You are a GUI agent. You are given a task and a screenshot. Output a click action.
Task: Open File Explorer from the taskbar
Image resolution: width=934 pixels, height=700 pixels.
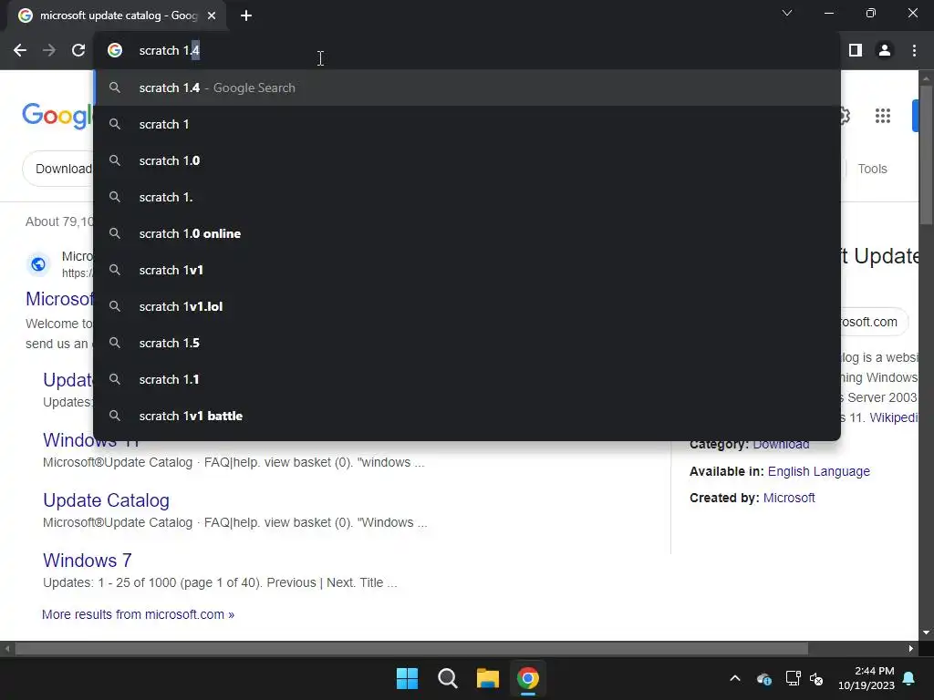click(487, 678)
